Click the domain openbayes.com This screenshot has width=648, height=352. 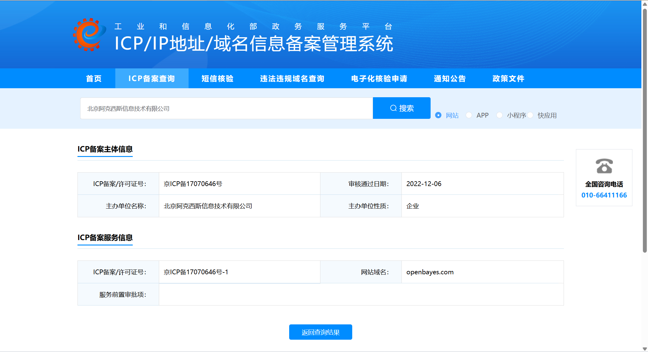point(430,272)
